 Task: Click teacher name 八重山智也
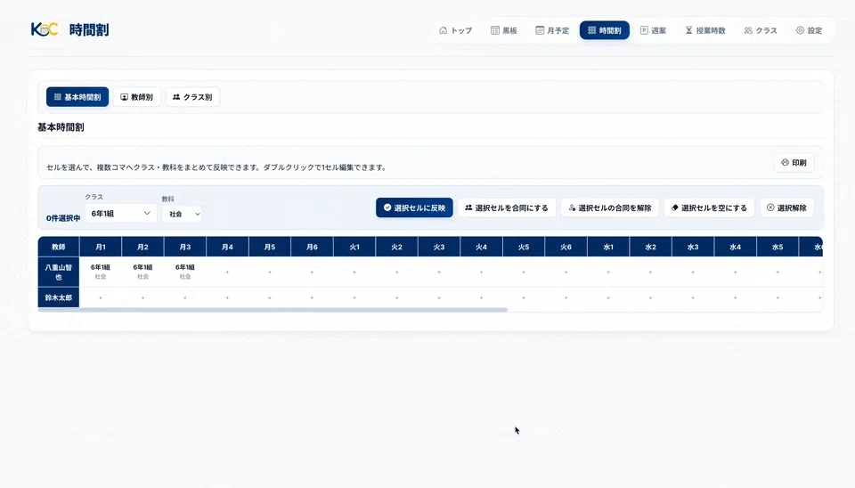click(x=59, y=272)
